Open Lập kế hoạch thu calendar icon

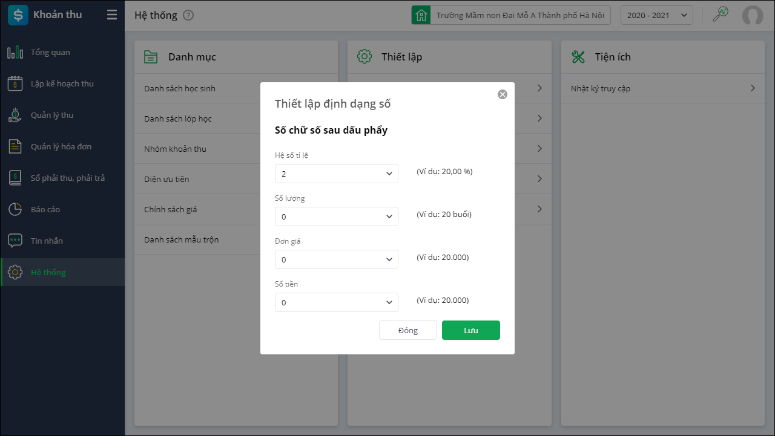point(15,84)
